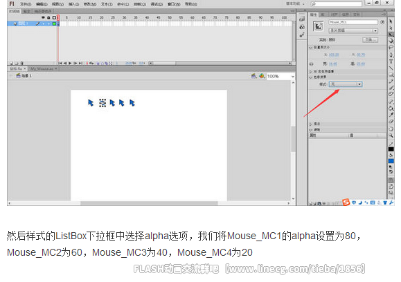Viewport: 401px width, 282px height.
Task: Open the workspace switcher dropdown
Action: [295, 3]
